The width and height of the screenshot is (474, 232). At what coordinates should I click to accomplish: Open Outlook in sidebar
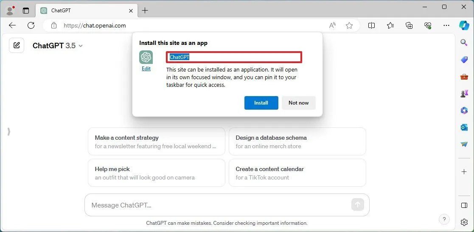coord(464,127)
